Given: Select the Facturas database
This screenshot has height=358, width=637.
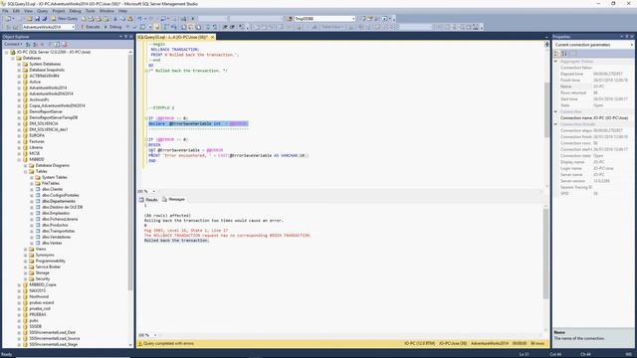Looking at the screenshot, I should [37, 141].
